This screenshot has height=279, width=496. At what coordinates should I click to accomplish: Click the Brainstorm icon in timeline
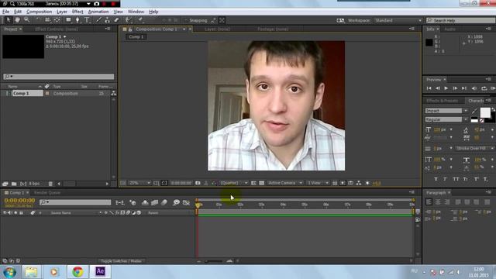(176, 202)
